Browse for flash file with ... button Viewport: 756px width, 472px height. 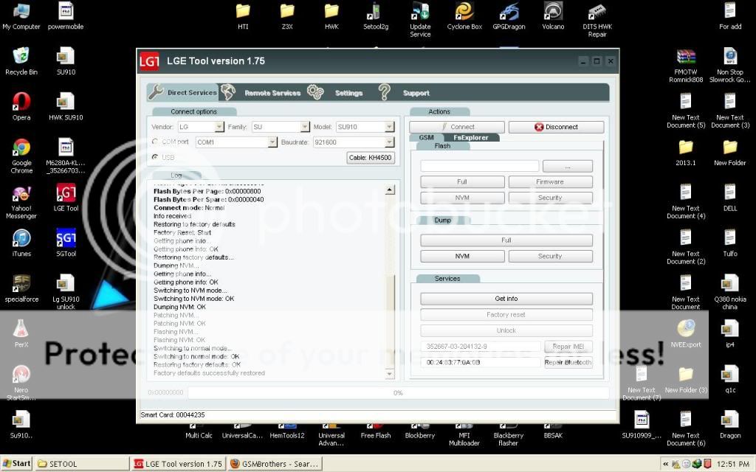[568, 166]
